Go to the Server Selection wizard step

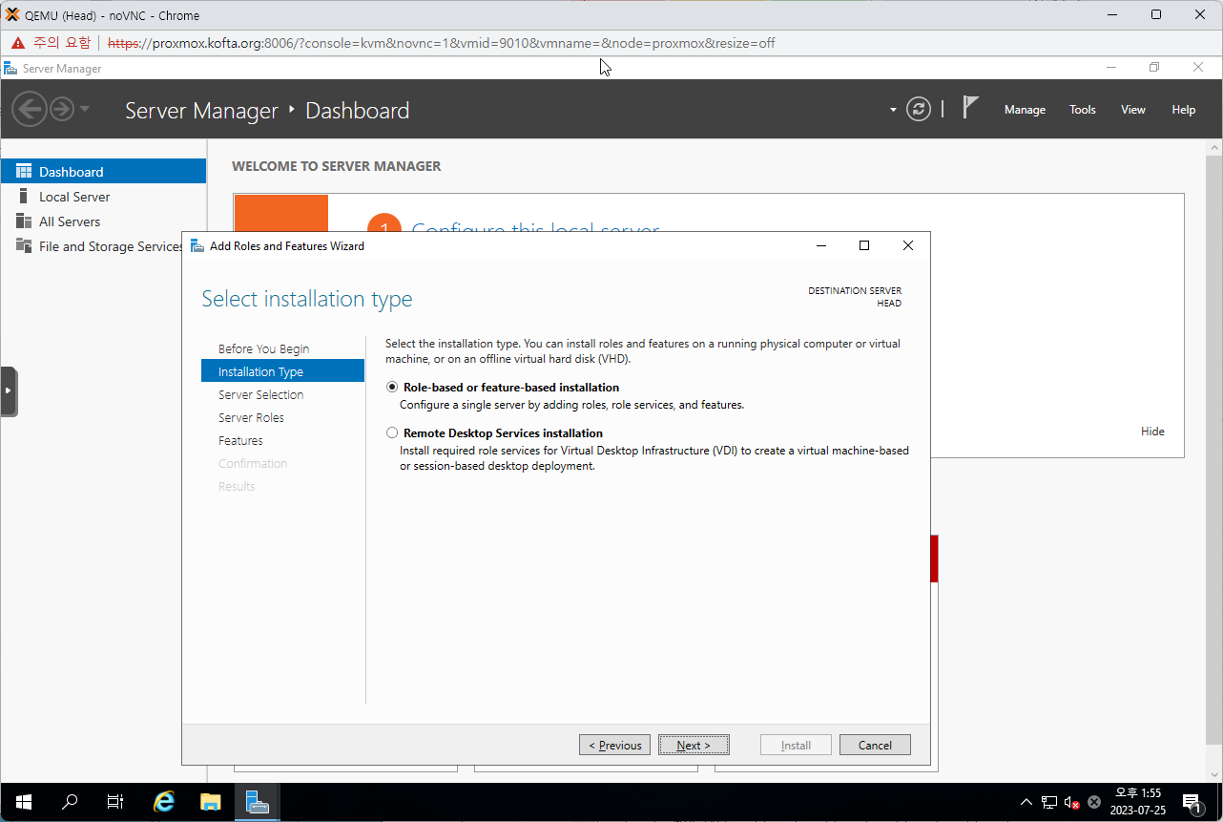tap(260, 394)
